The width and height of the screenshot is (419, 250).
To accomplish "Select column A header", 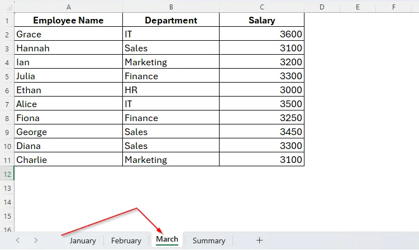I will coord(69,7).
